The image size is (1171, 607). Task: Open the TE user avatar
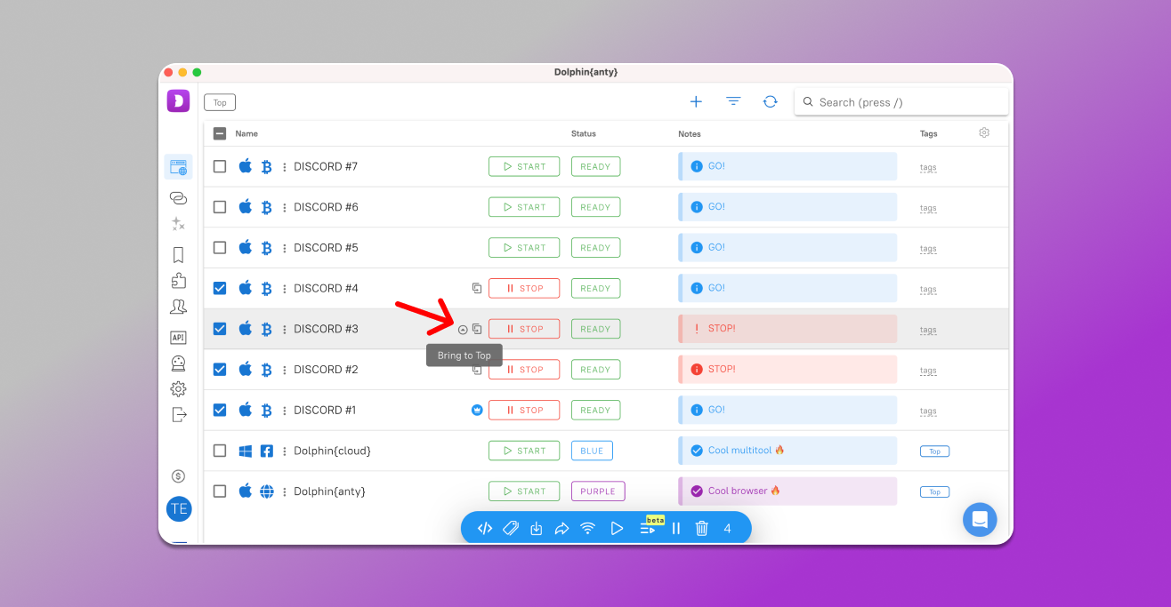tap(179, 509)
